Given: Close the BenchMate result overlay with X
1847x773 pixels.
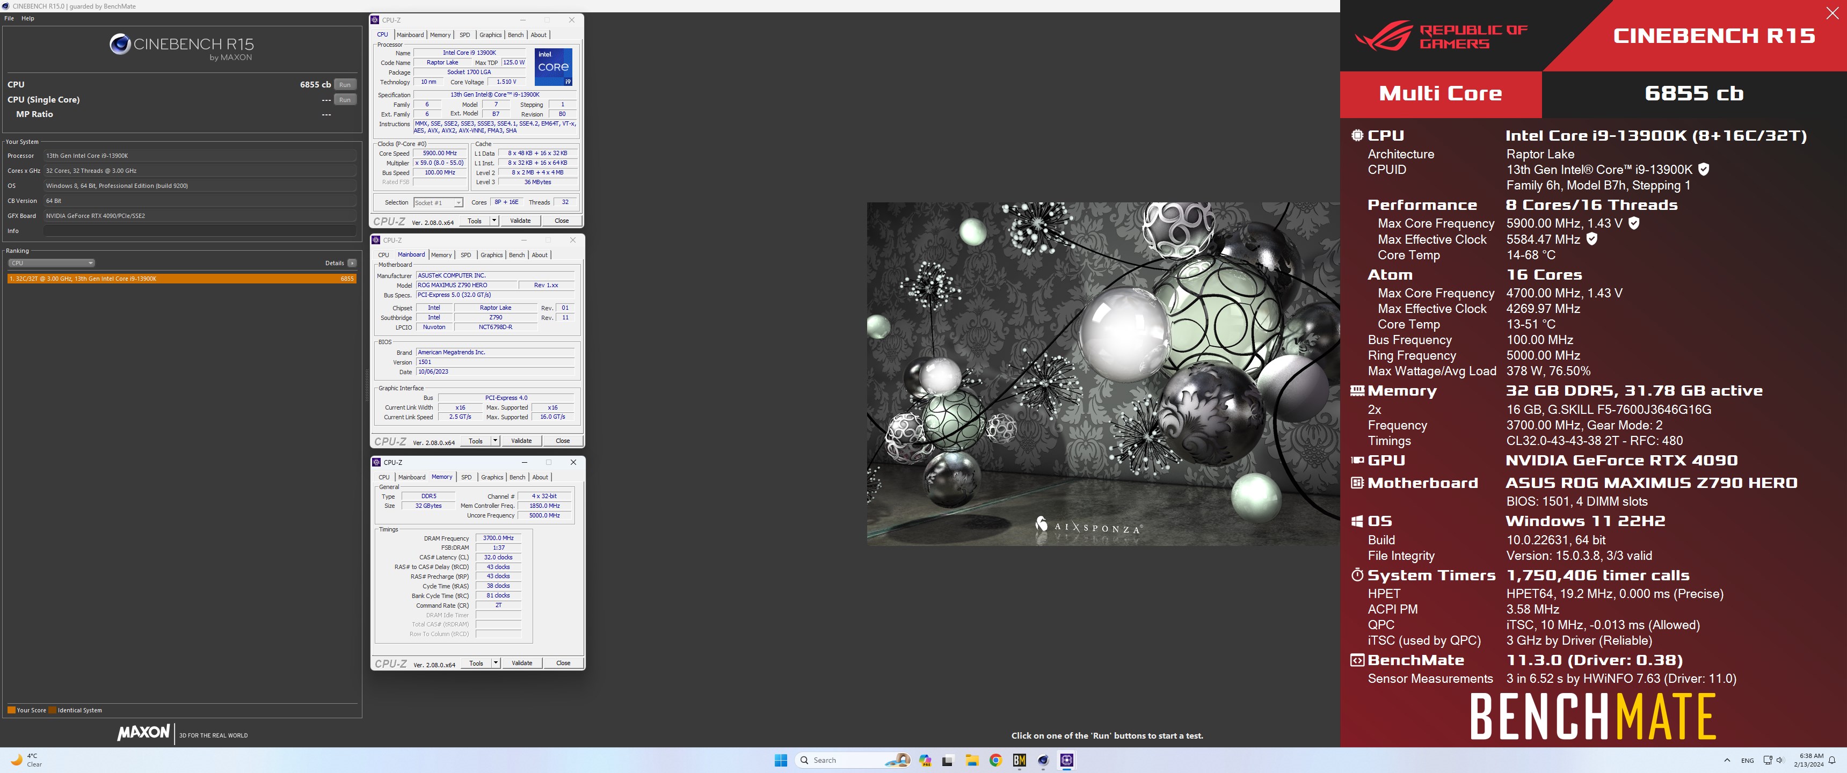Looking at the screenshot, I should (1832, 13).
